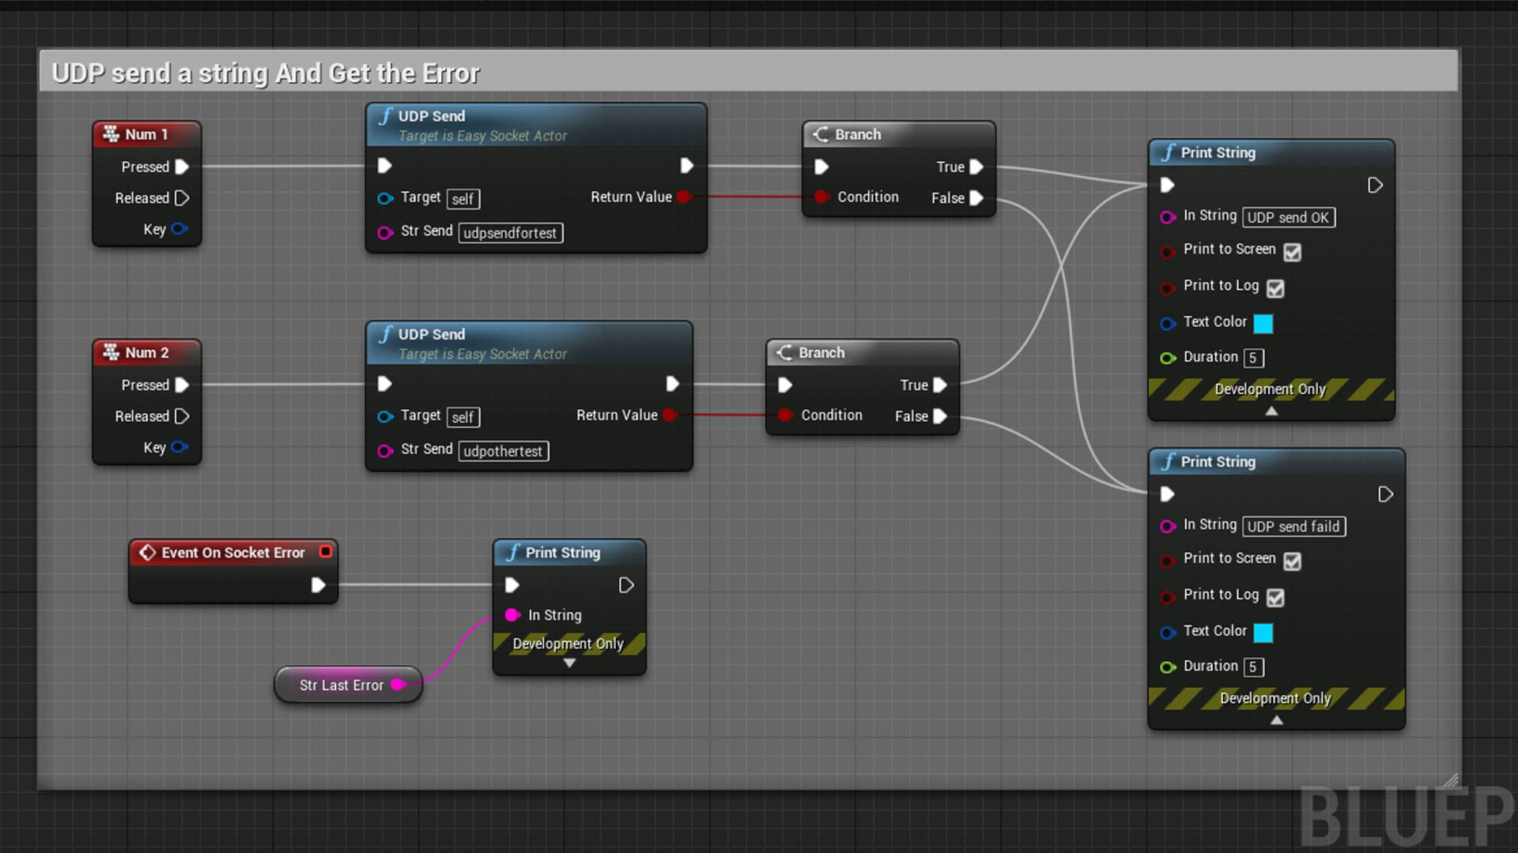Select the Num 2 node title
This screenshot has height=853, width=1518.
click(147, 352)
